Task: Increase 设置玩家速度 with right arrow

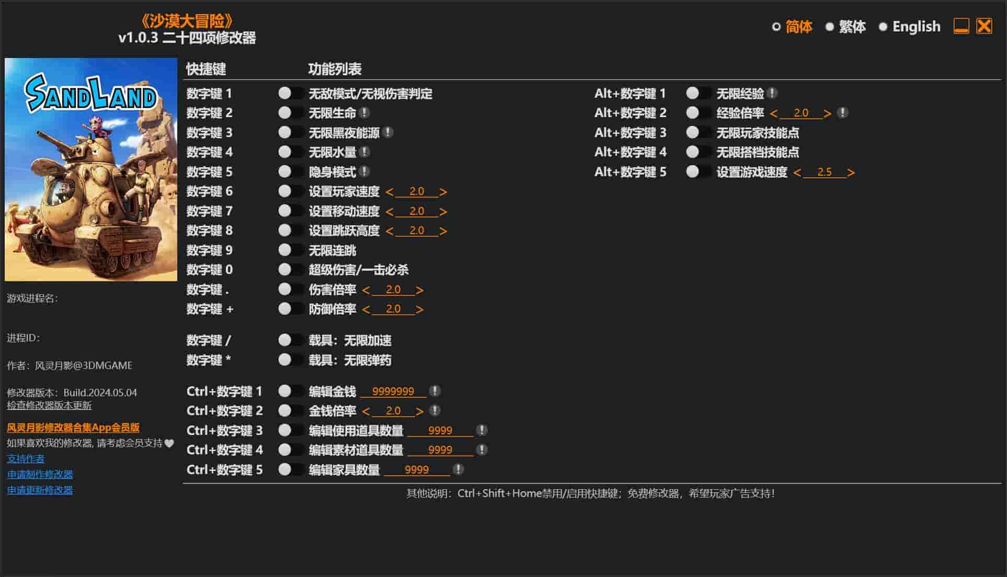Action: [x=443, y=192]
